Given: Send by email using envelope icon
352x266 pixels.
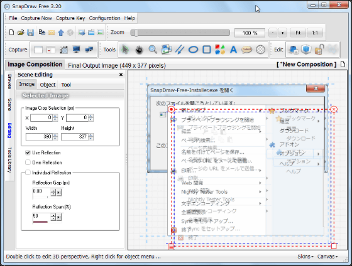Looking at the screenshot, I should coord(52,33).
